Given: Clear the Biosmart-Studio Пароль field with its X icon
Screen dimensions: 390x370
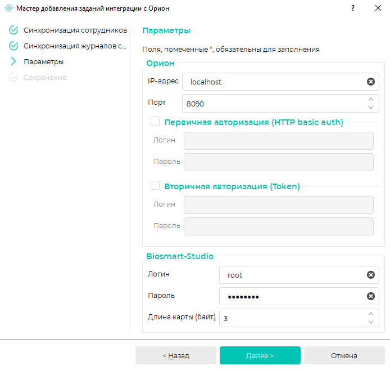Looking at the screenshot, I should [x=370, y=296].
